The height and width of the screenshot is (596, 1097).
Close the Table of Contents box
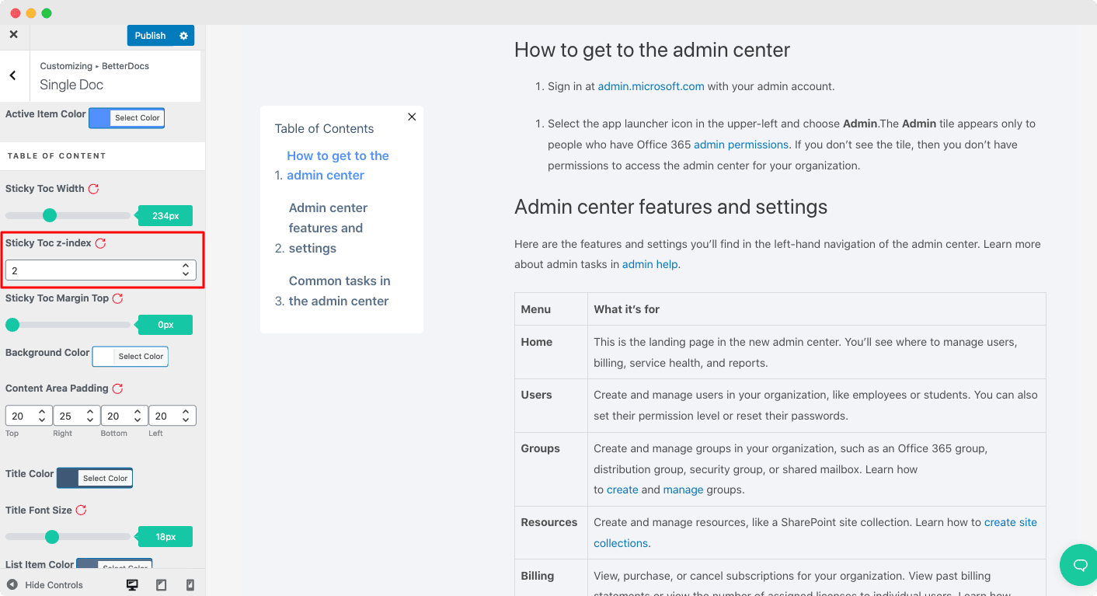412,117
